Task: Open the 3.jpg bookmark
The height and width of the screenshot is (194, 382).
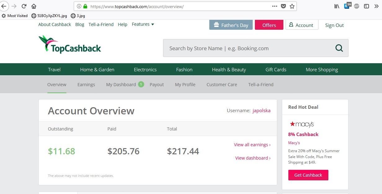Action: pyautogui.click(x=78, y=15)
